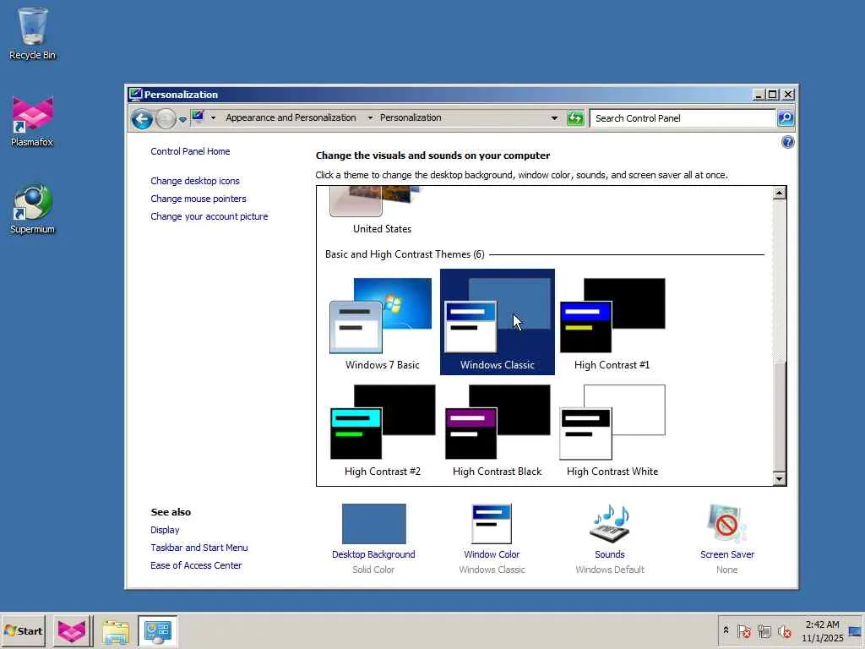This screenshot has width=865, height=649.
Task: Click the Personalization breadcrumb item
Action: [x=411, y=117]
